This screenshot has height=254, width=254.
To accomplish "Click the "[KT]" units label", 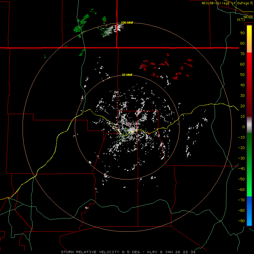I will pos(241,19).
